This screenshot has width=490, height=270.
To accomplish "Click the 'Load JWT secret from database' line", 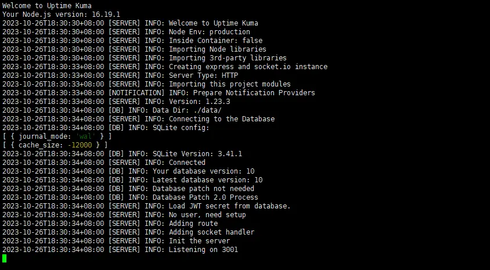I will [x=146, y=206].
